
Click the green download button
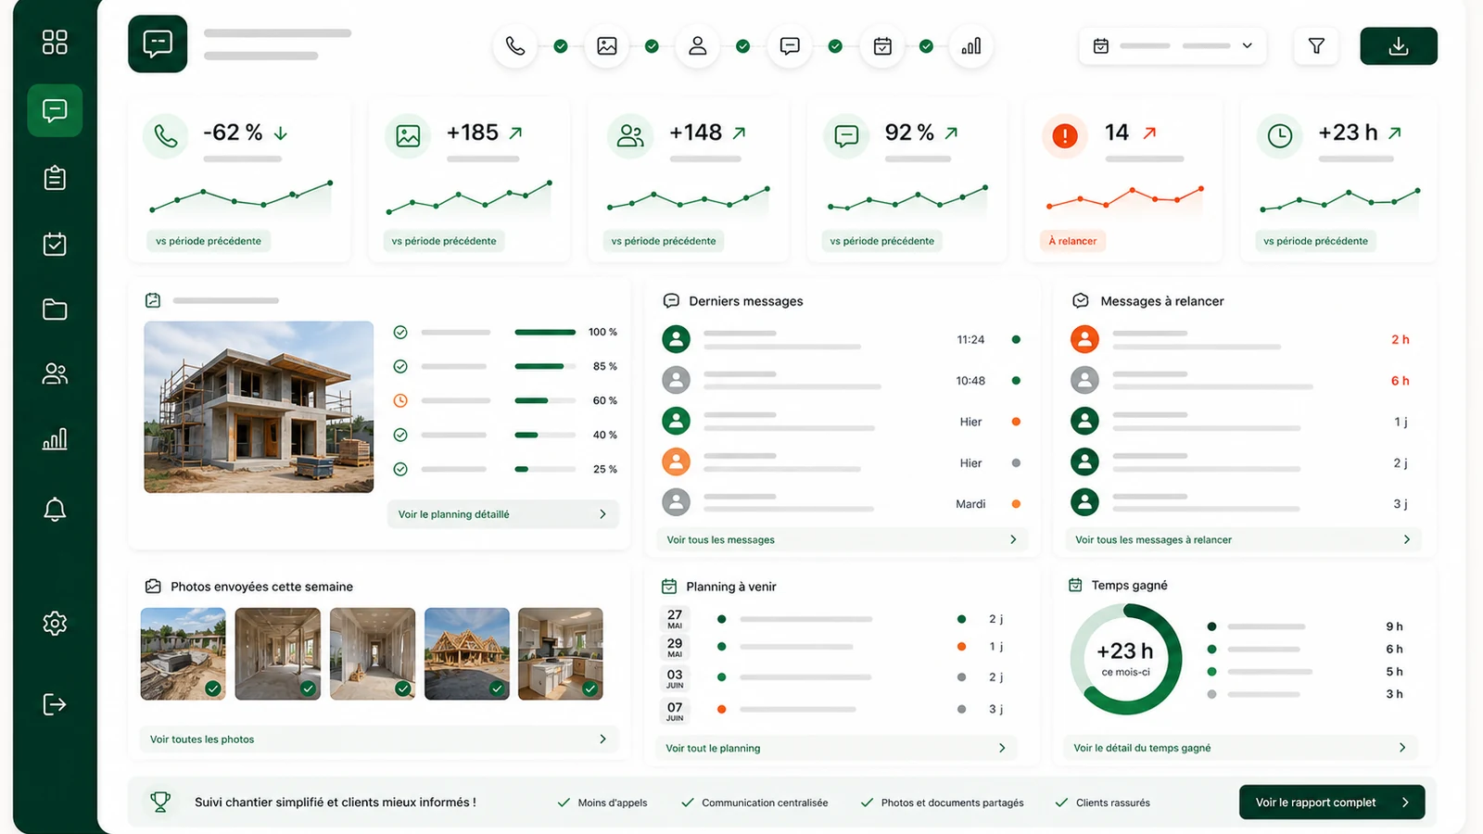coord(1399,46)
